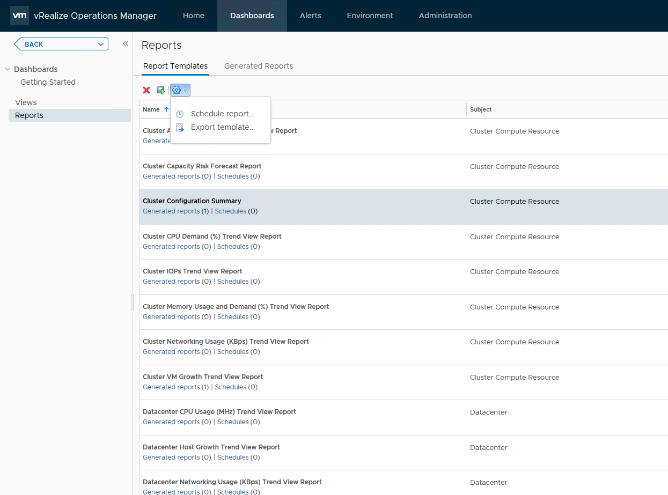Open the Home menu

pos(194,16)
